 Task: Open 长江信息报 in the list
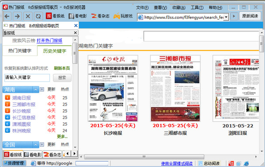(x=24, y=118)
